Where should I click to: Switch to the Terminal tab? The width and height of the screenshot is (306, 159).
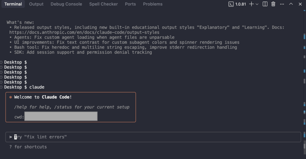click(13, 4)
